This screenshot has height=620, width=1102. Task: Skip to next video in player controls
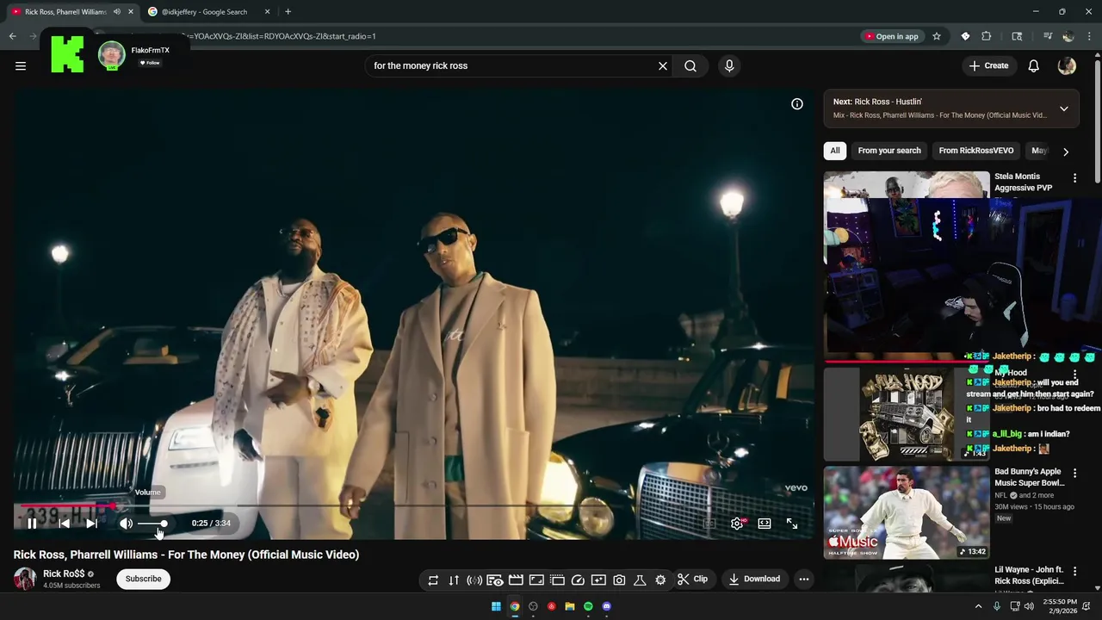point(91,524)
